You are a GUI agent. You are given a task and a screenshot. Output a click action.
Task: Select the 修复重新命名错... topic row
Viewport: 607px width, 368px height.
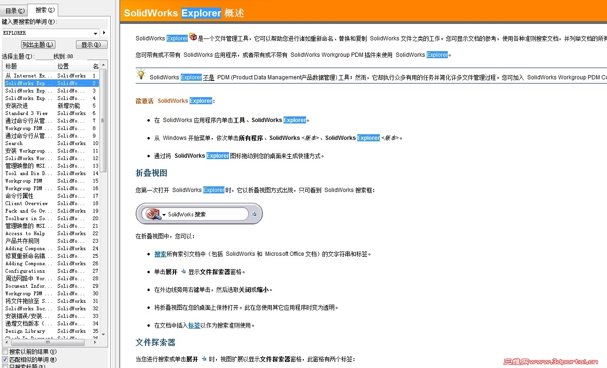point(52,256)
